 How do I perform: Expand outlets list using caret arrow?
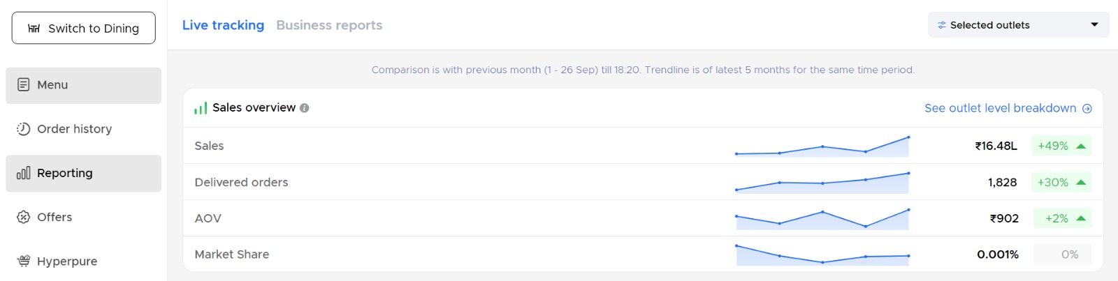click(1094, 25)
